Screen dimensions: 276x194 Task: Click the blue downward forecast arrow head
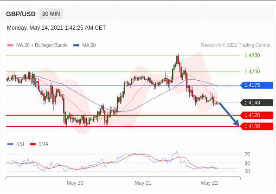click(x=237, y=123)
